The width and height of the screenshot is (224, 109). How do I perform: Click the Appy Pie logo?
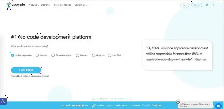click(x=16, y=5)
